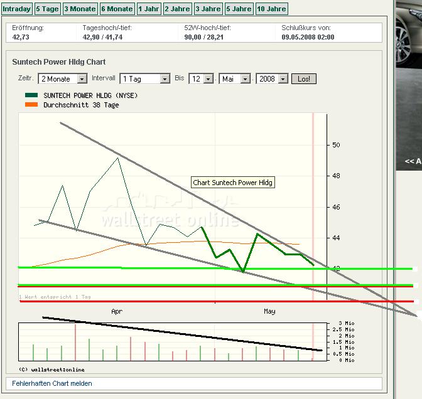Open the 3 Jahre chart tab

coord(208,9)
